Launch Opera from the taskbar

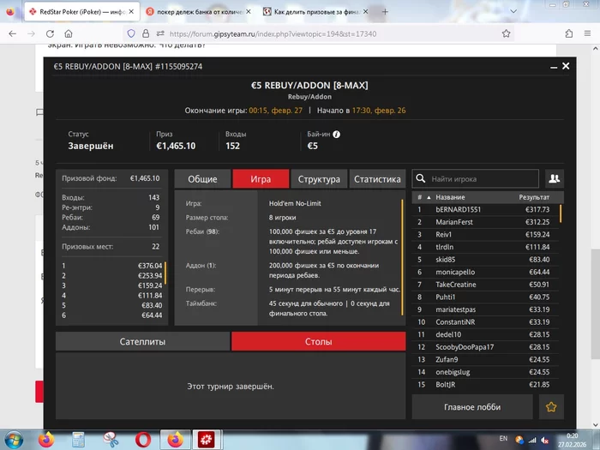point(143,440)
